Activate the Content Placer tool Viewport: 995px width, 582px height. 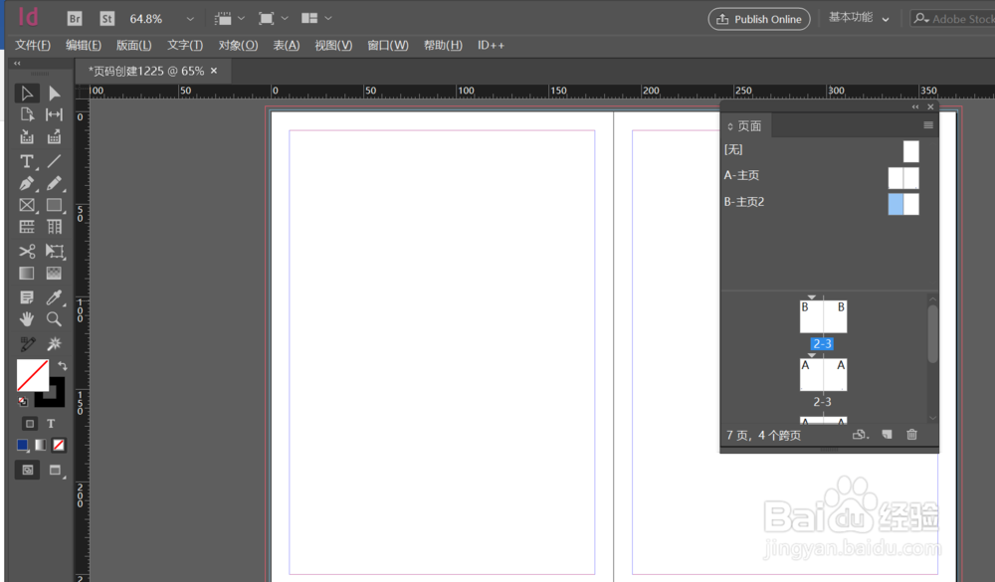55,136
